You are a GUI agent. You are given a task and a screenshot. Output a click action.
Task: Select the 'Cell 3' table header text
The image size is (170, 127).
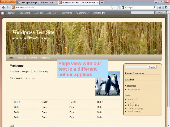tap(73, 102)
